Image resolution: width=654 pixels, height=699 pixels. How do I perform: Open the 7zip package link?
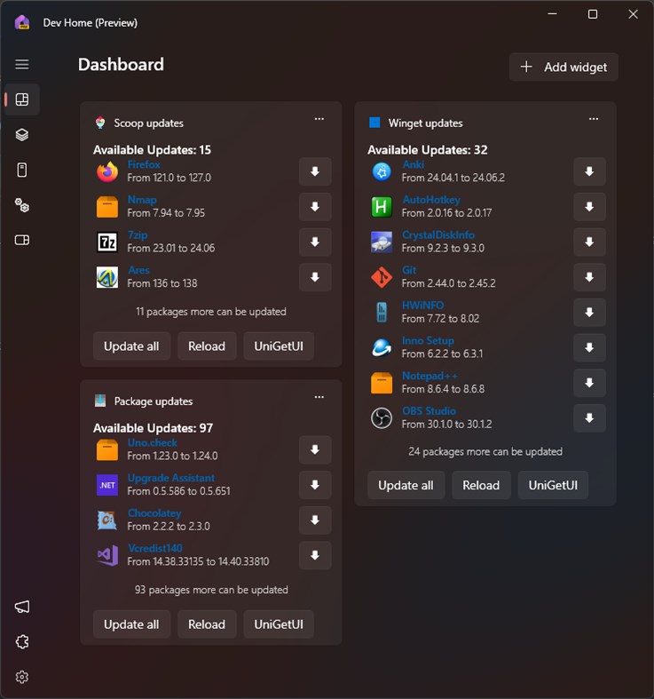pos(138,235)
